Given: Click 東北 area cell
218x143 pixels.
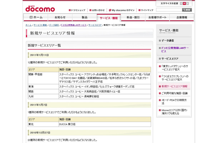Looking at the screenshot, I should (43, 124).
